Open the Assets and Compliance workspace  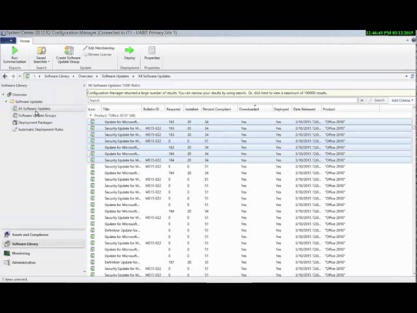click(43, 235)
